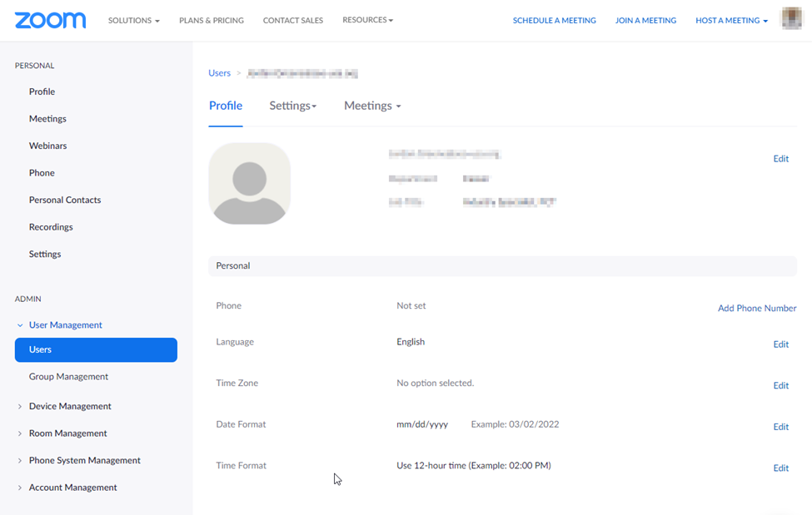Open personal Profile in sidebar
This screenshot has width=812, height=515.
click(42, 92)
